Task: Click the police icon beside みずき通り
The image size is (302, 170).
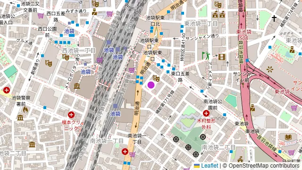Action: (x=94, y=12)
